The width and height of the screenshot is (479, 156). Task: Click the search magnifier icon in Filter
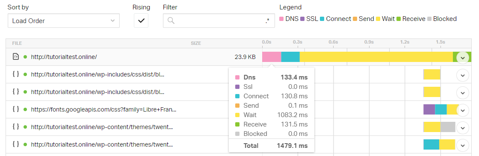[x=171, y=21]
